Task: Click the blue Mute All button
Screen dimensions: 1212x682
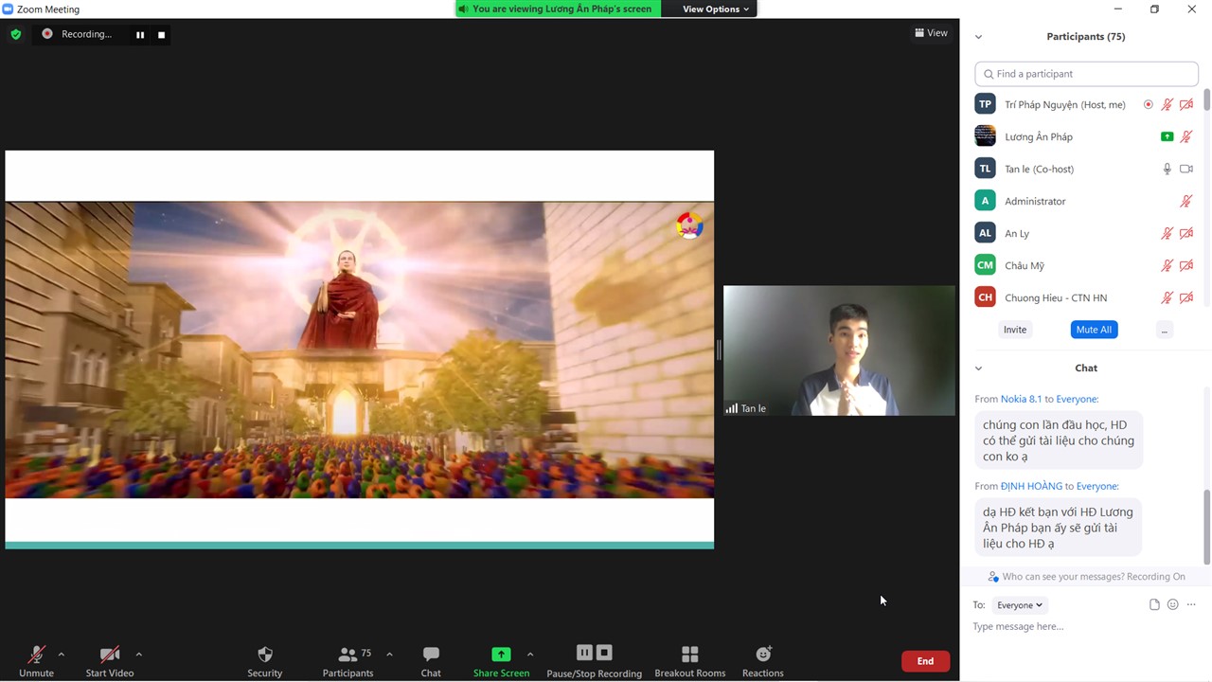Action: pyautogui.click(x=1094, y=330)
